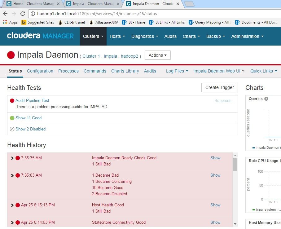
Task: Click the Health History scroll up arrow
Action: pos(235,155)
